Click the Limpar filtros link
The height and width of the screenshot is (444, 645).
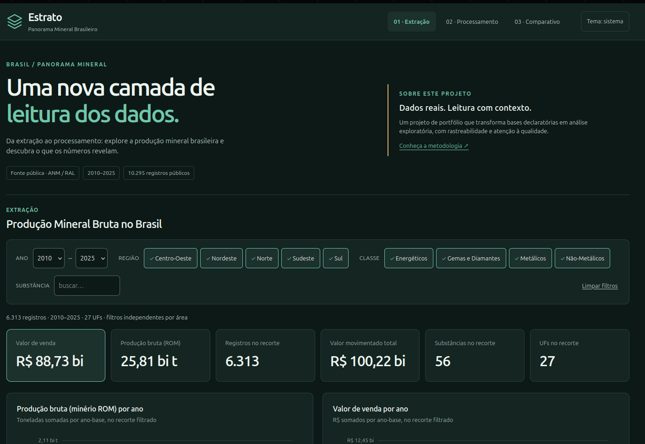point(600,286)
